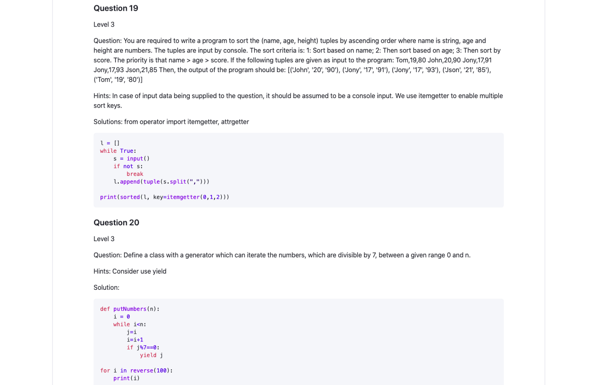The width and height of the screenshot is (597, 385).
Task: Click the print(sorted(l, key=itemgetter(0,1,2))) line
Action: click(x=165, y=197)
